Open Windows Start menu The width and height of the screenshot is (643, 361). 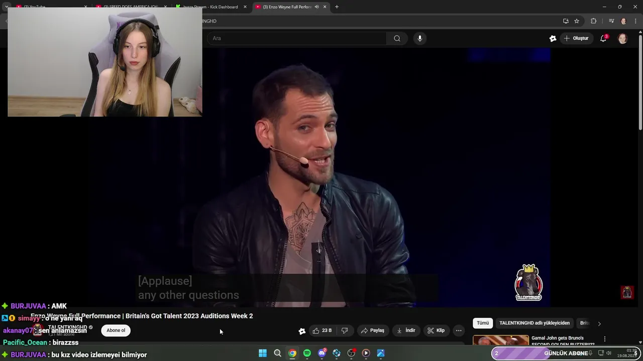click(263, 353)
